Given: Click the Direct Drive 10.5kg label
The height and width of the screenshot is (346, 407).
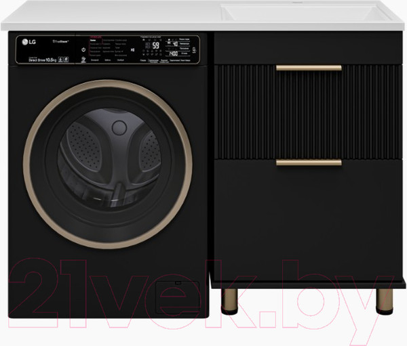Looking at the screenshot, I should coord(42,60).
